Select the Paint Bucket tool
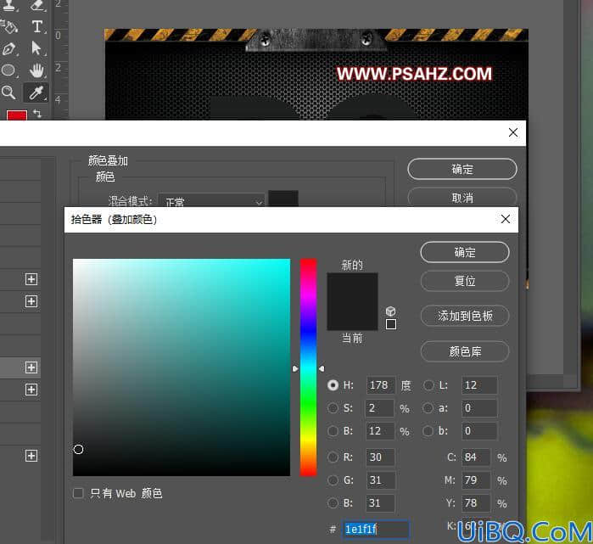Image resolution: width=593 pixels, height=544 pixels. click(x=9, y=26)
